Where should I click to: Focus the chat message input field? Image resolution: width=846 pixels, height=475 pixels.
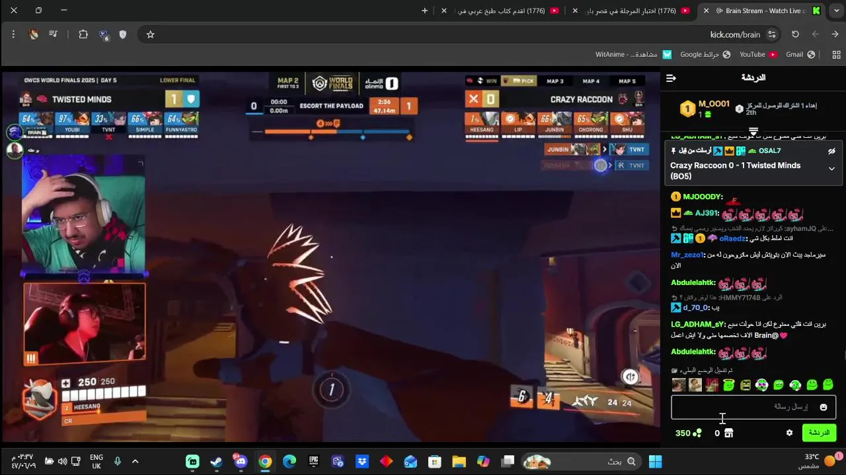coord(753,407)
